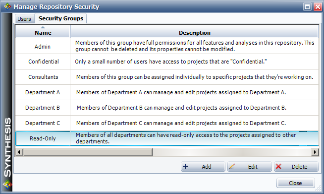Select the Admin group row

click(167, 46)
